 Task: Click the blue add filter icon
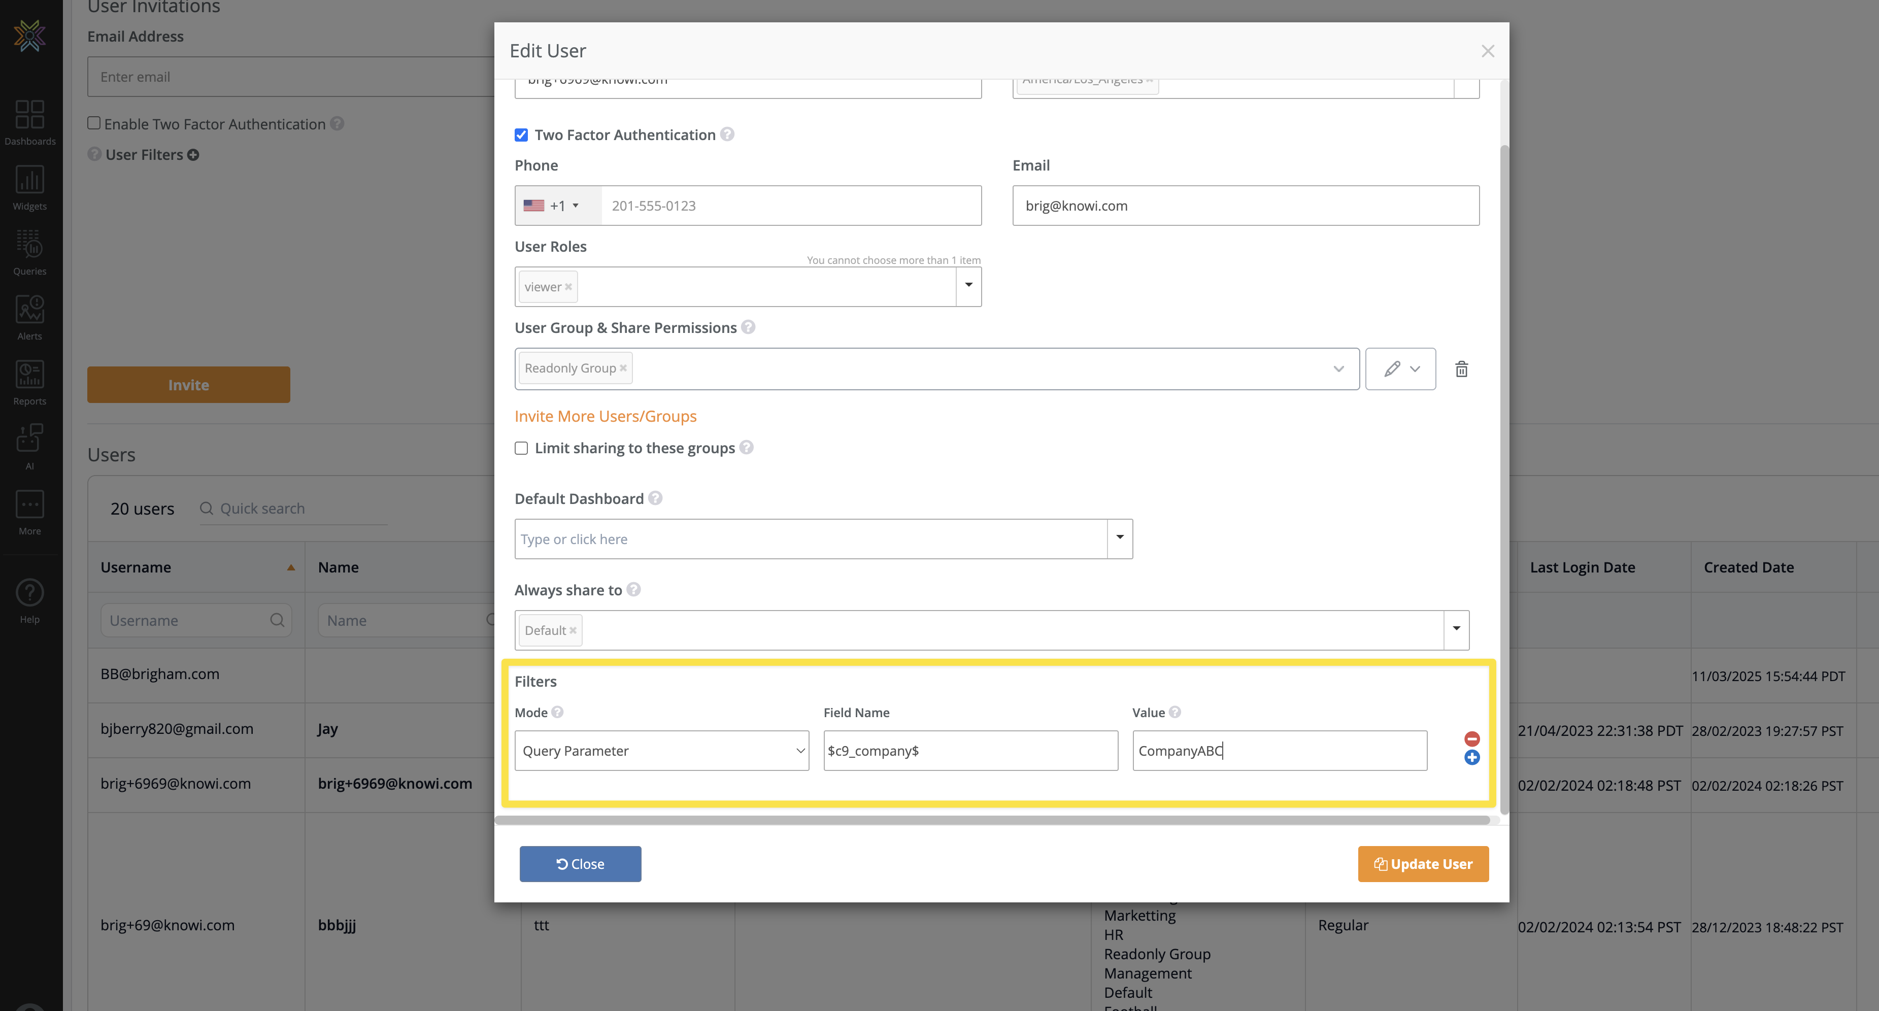click(x=1471, y=758)
